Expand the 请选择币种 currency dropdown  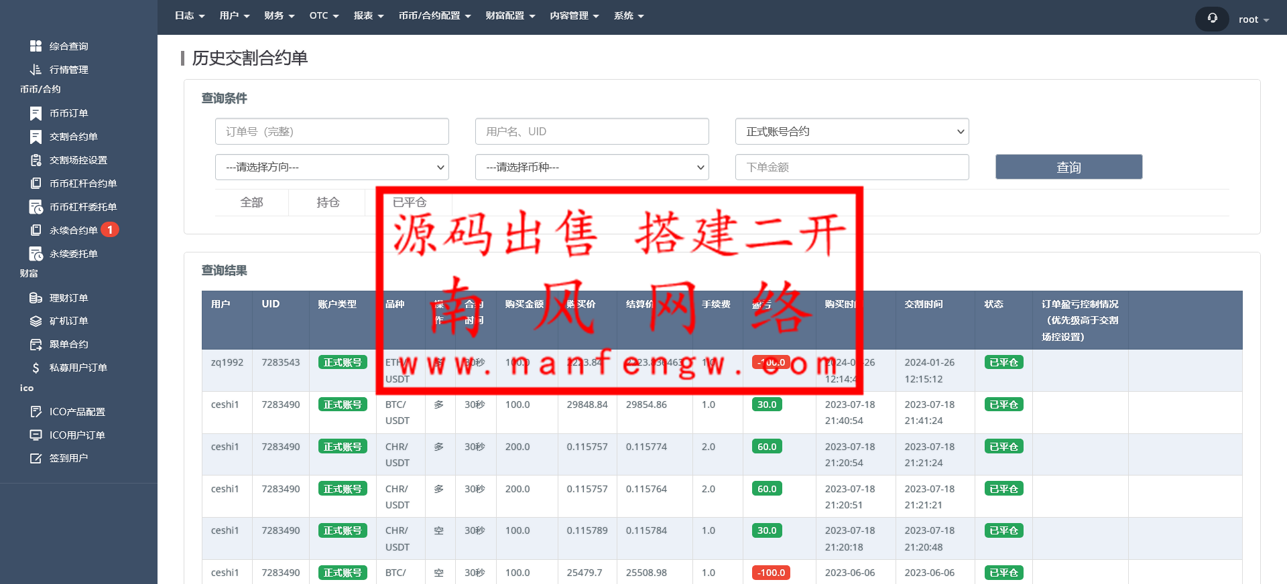tap(592, 167)
